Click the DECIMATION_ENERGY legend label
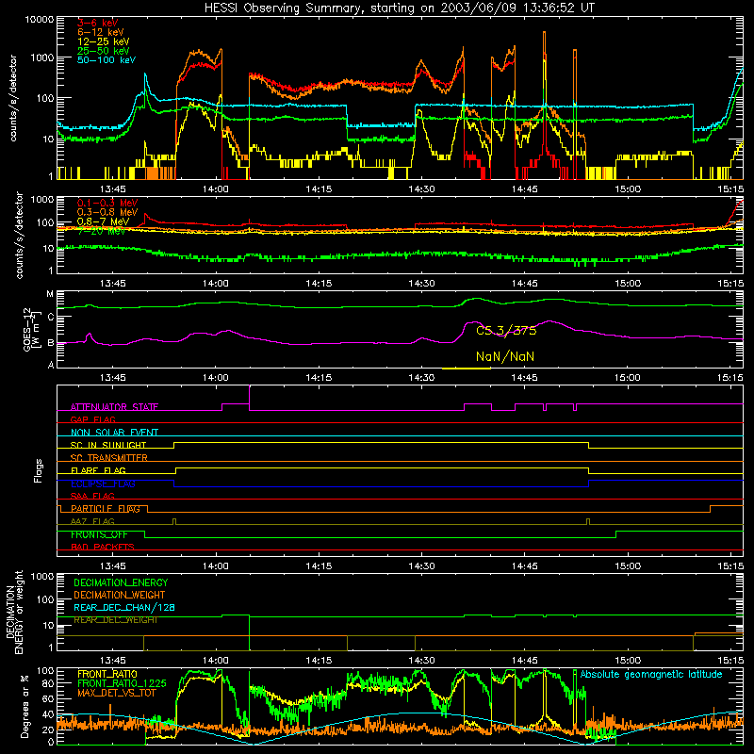This screenshot has height=754, width=754. click(121, 582)
